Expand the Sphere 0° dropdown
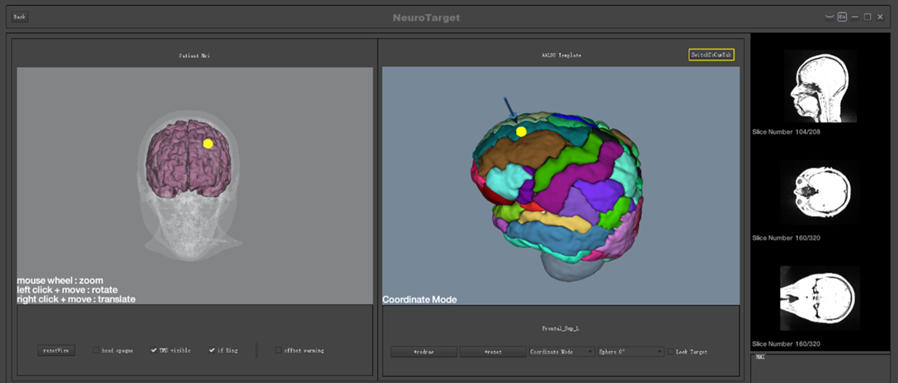Image resolution: width=898 pixels, height=383 pixels. pyautogui.click(x=631, y=352)
